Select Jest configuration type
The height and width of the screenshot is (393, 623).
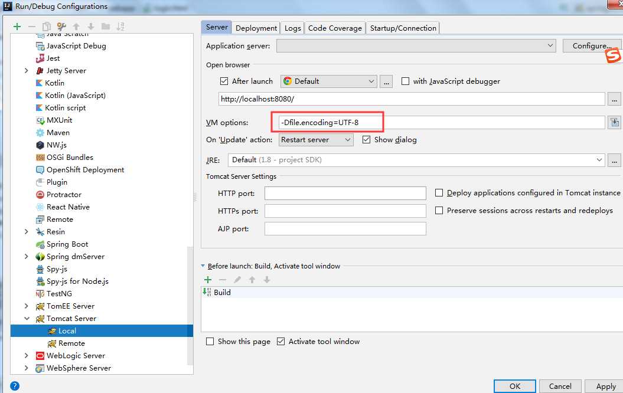pyautogui.click(x=48, y=58)
